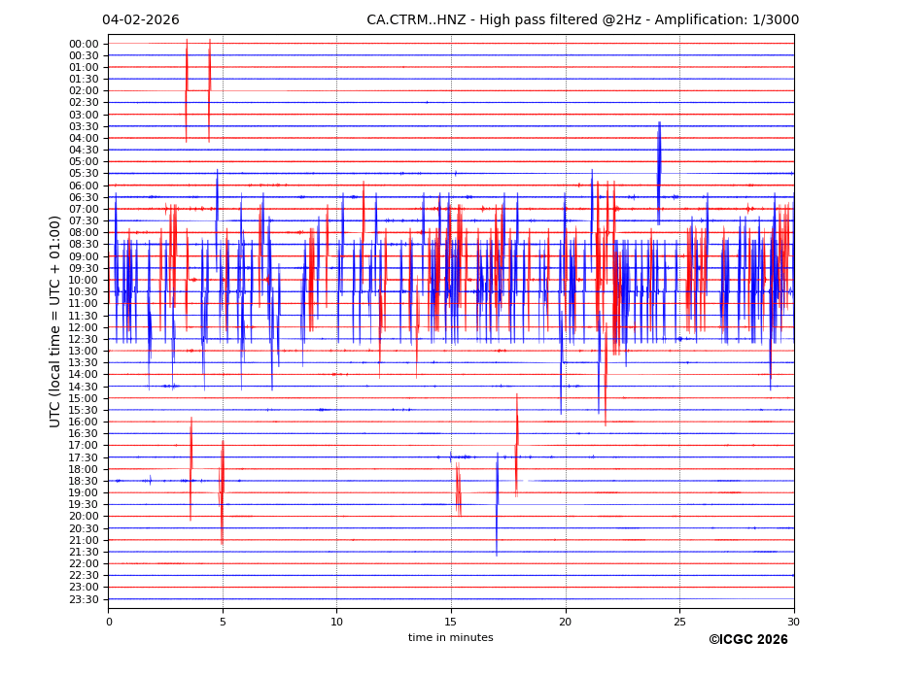Select the x-axis tick labeled 25

click(x=679, y=622)
